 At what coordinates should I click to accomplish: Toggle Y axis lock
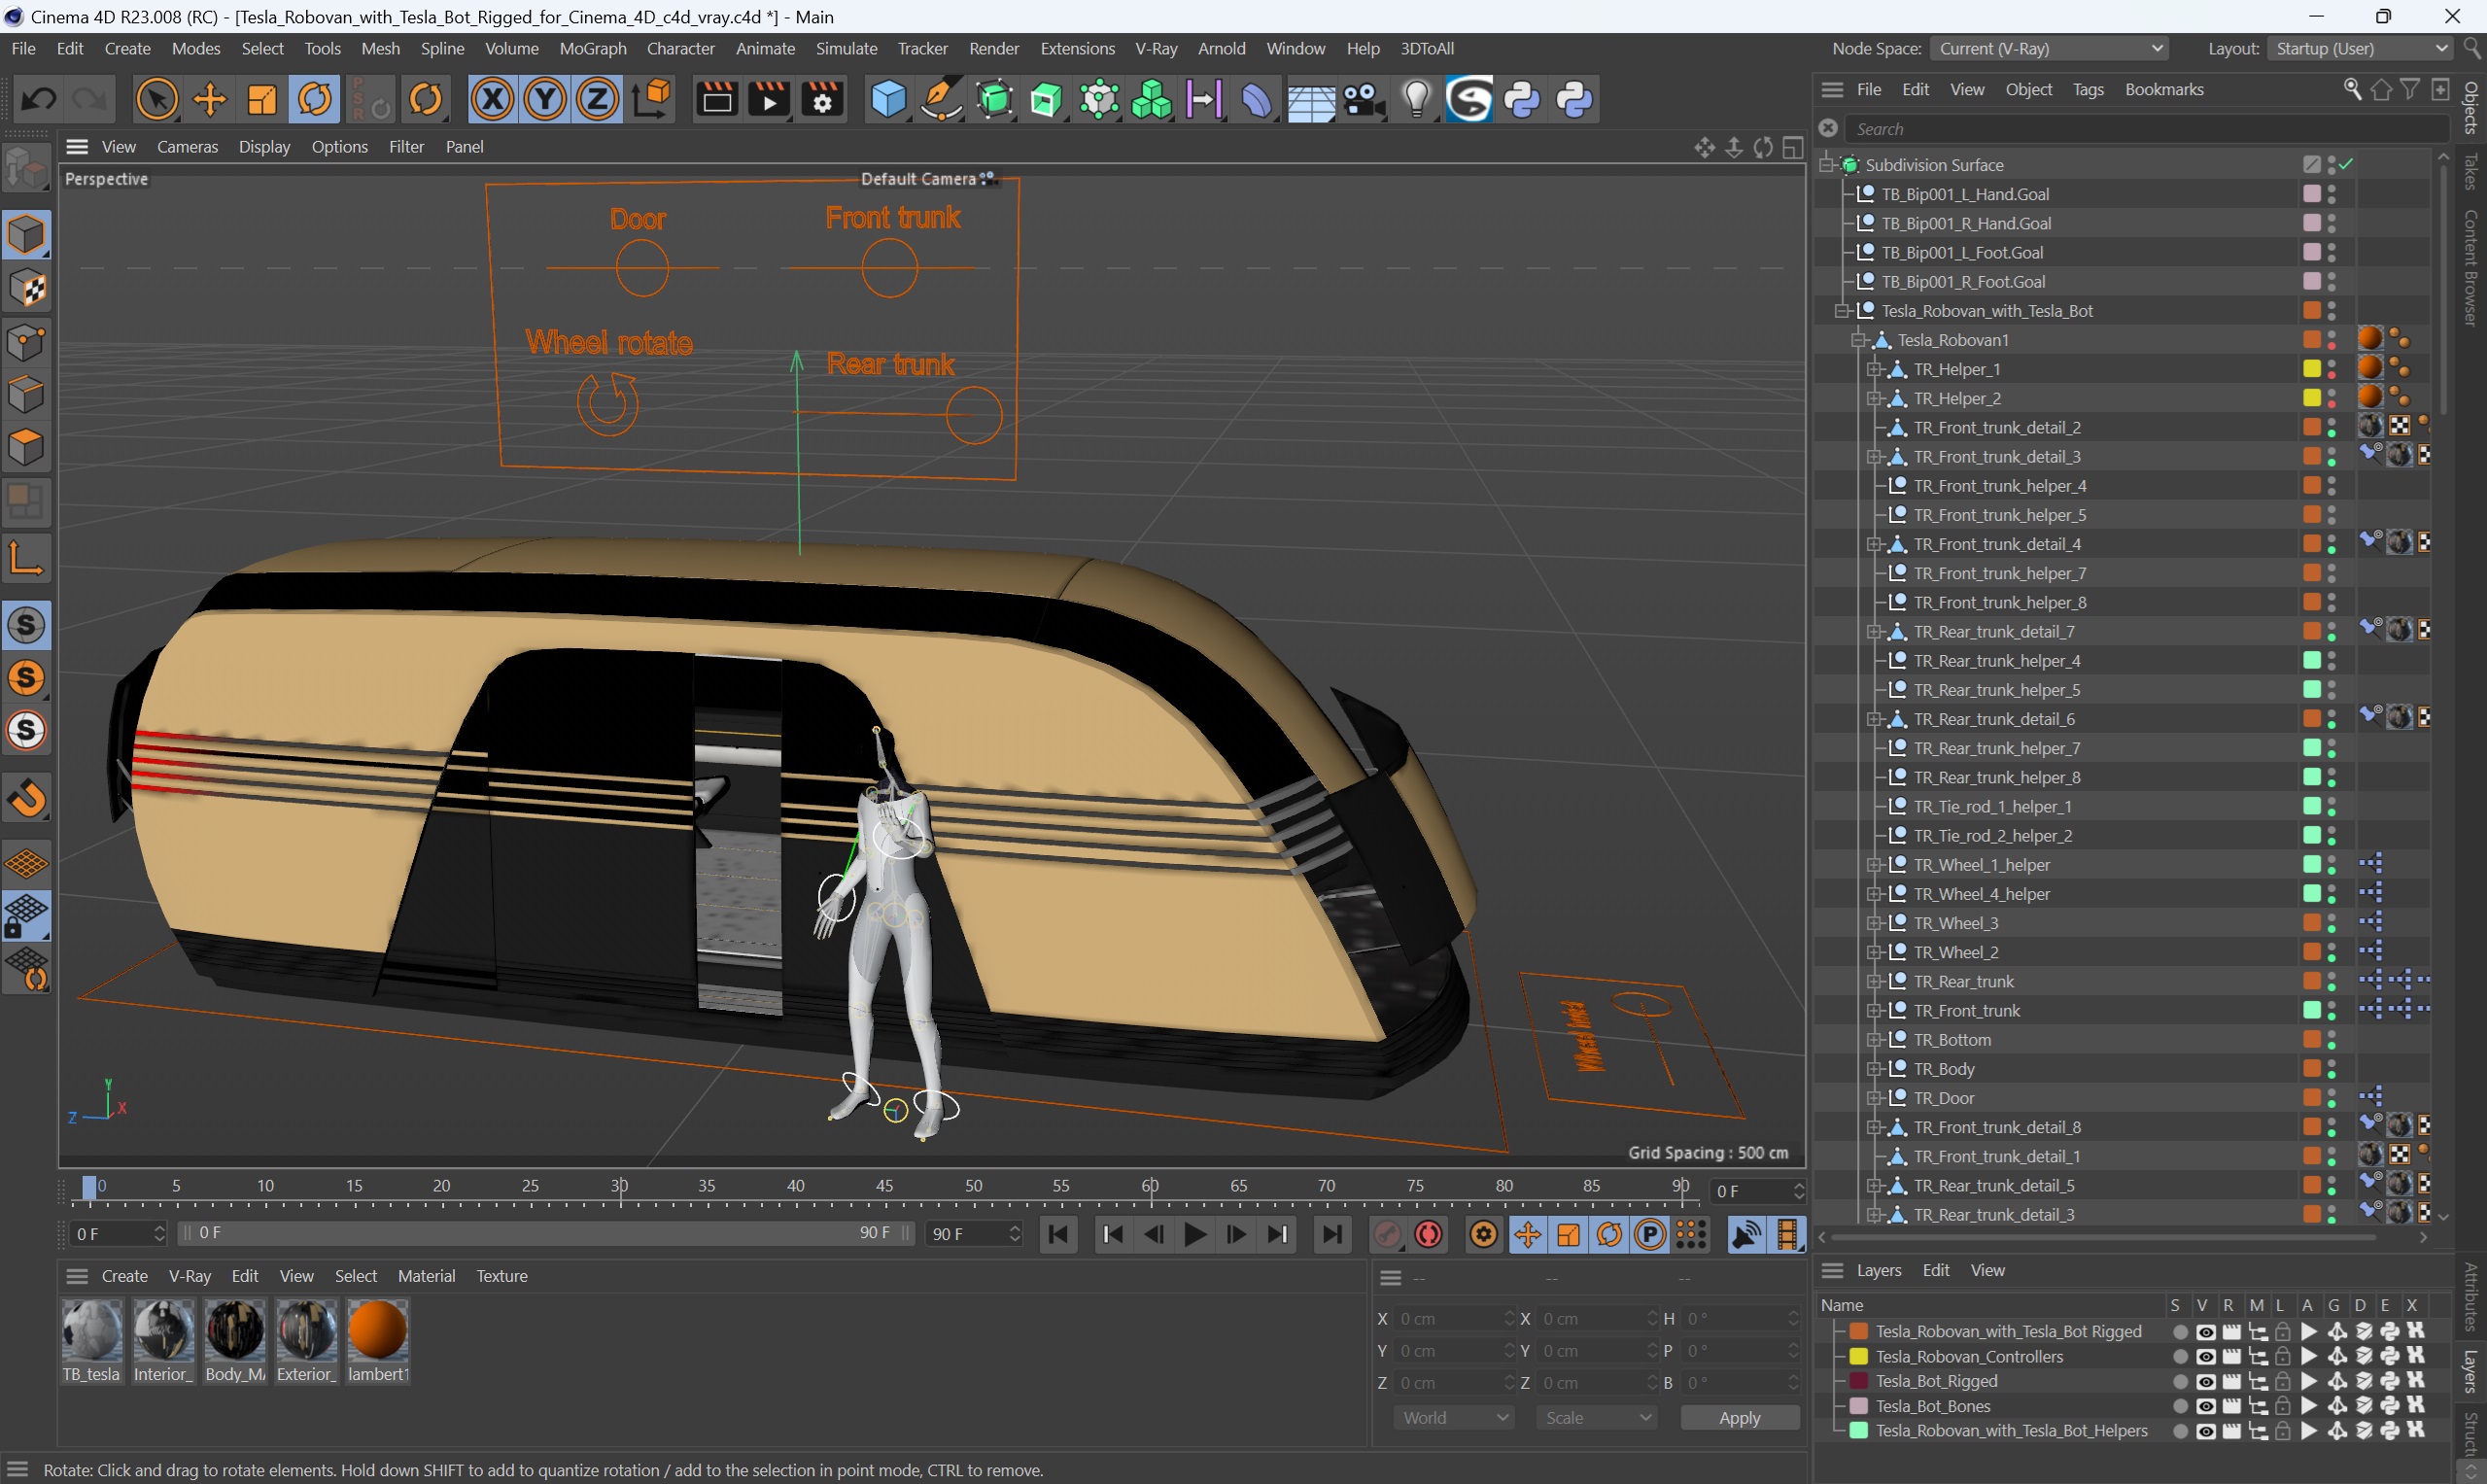545,99
